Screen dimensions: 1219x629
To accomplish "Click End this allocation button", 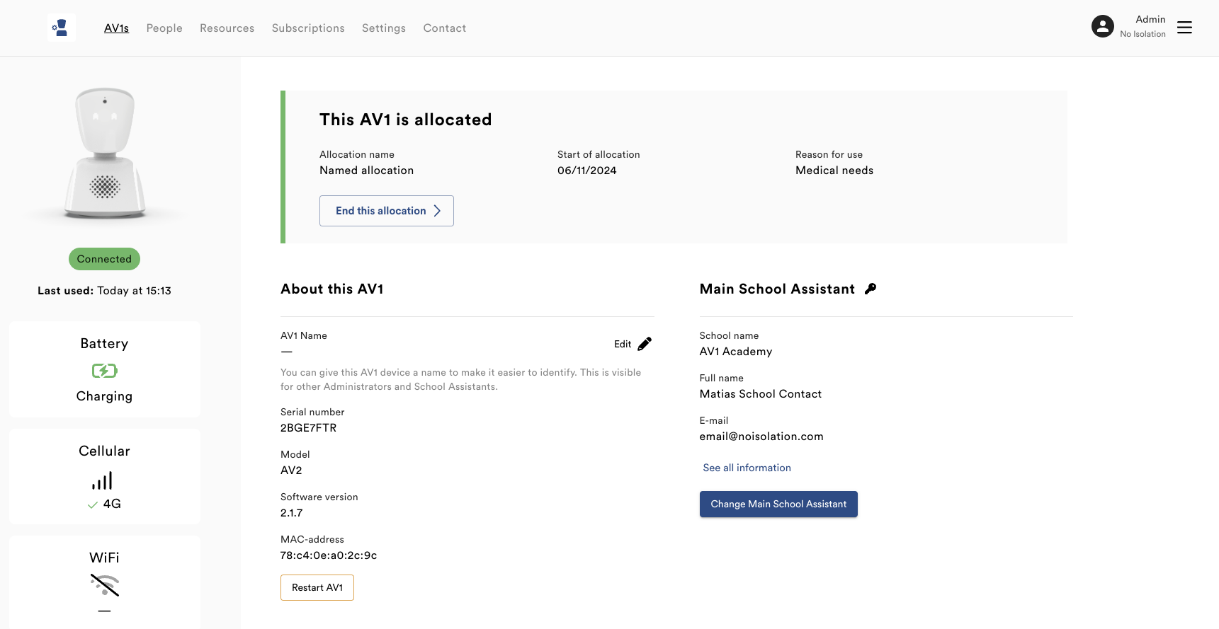I will tap(387, 211).
